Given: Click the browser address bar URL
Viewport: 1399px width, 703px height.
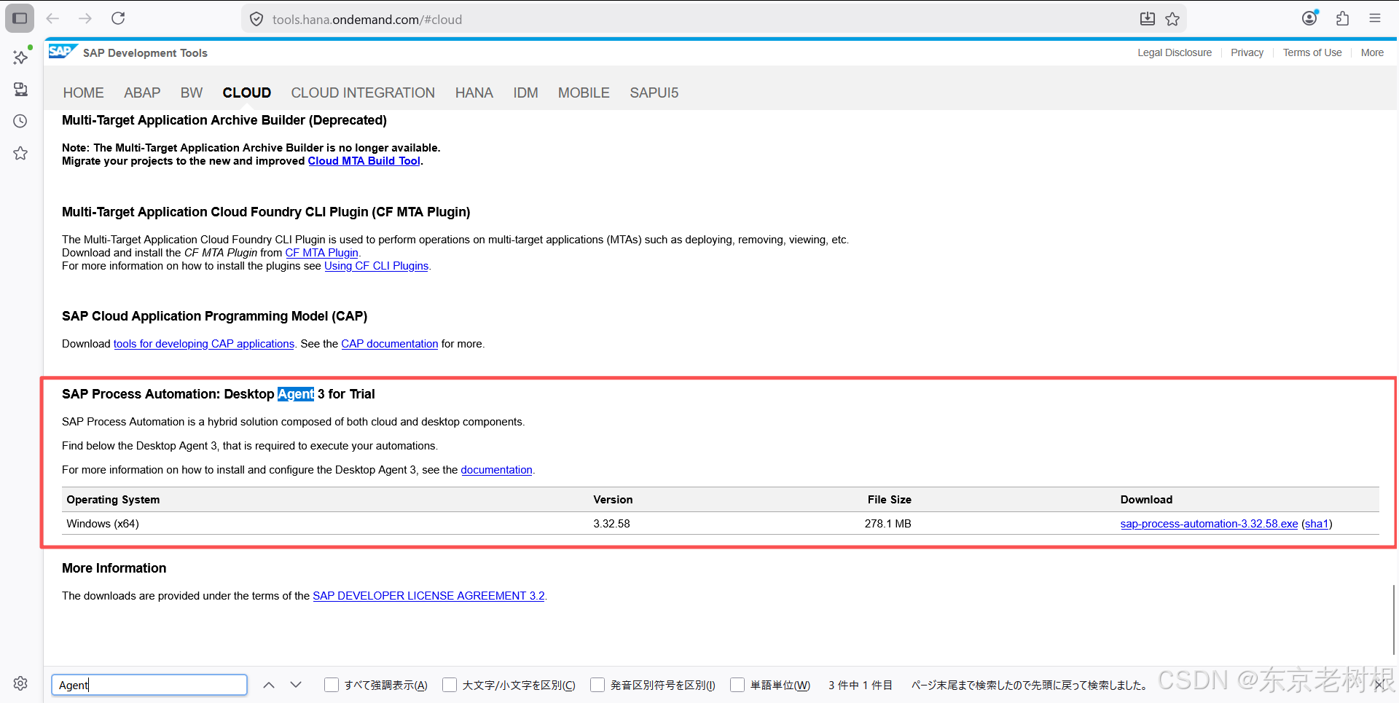Looking at the screenshot, I should point(367,20).
